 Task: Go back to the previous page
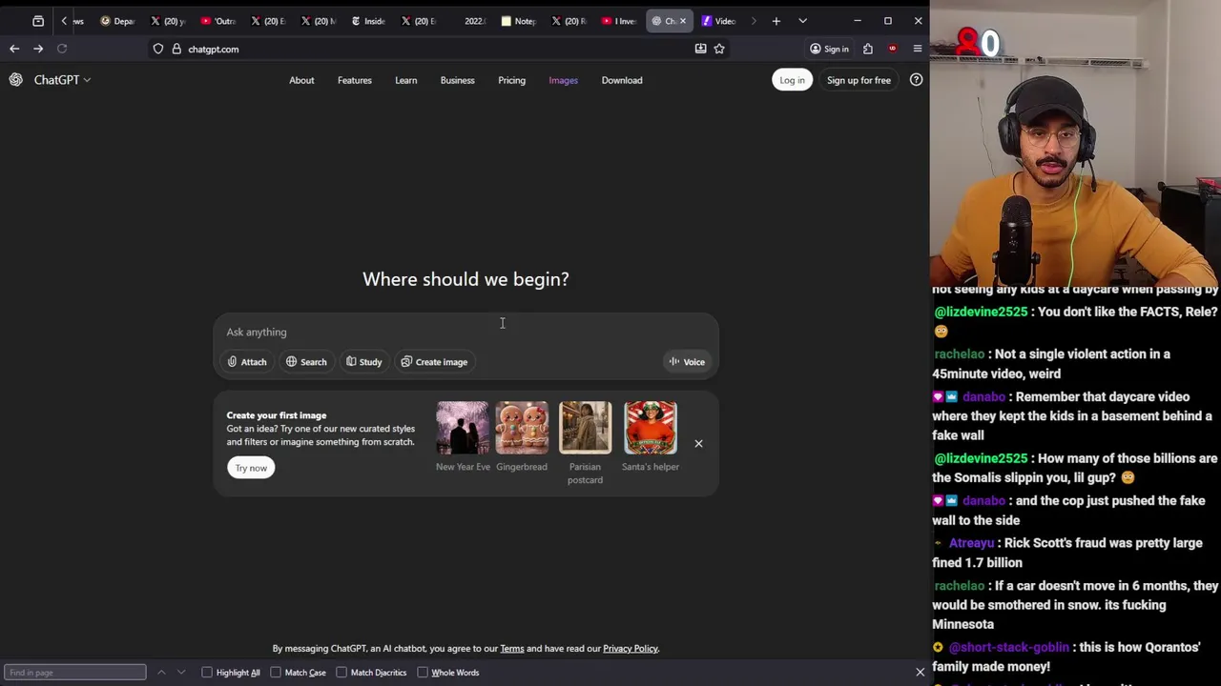click(14, 49)
